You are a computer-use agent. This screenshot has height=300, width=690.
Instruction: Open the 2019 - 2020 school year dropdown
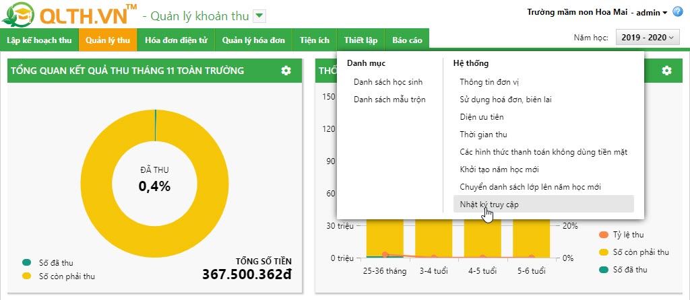[x=647, y=38]
